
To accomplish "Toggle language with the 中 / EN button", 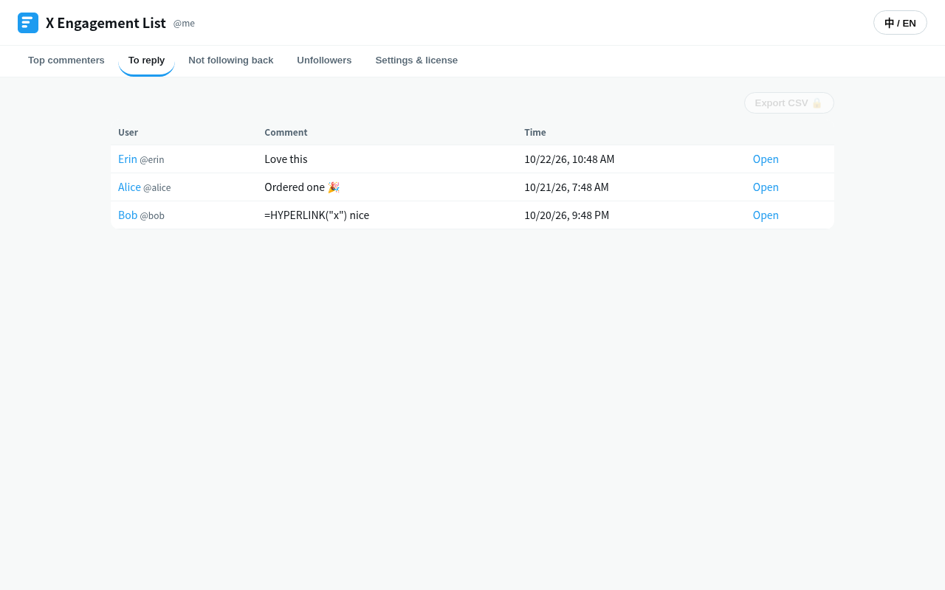I will click(x=900, y=23).
